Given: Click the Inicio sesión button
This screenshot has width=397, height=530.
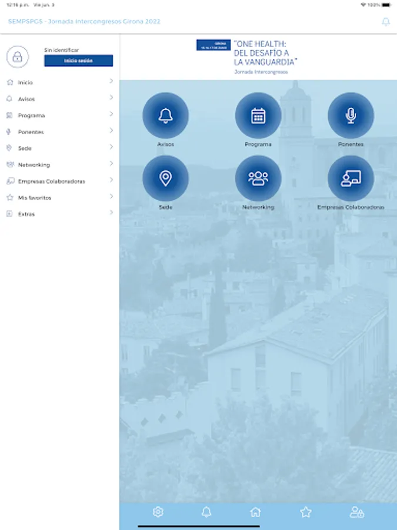Looking at the screenshot, I should click(x=78, y=61).
